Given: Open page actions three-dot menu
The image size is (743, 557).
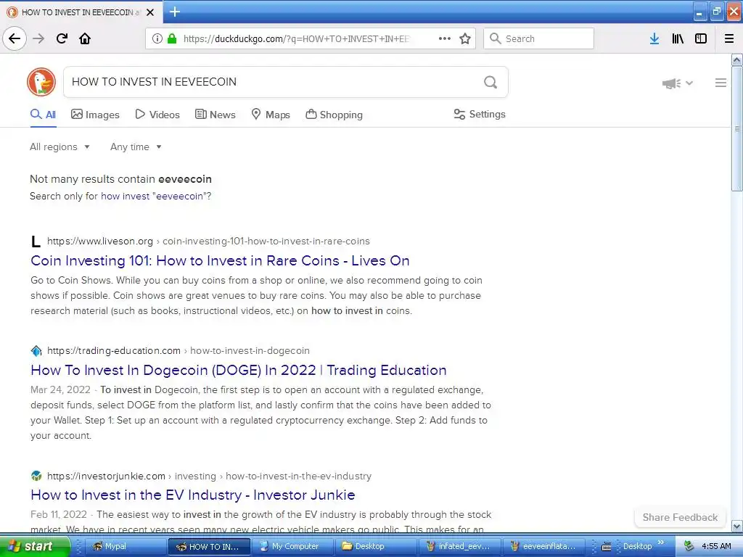Looking at the screenshot, I should [445, 38].
